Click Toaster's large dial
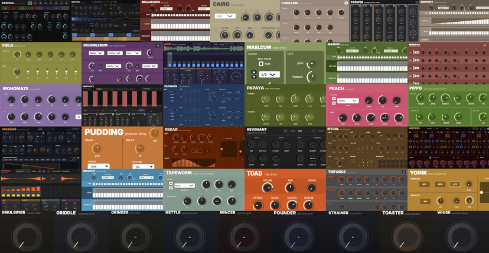 pyautogui.click(x=407, y=237)
